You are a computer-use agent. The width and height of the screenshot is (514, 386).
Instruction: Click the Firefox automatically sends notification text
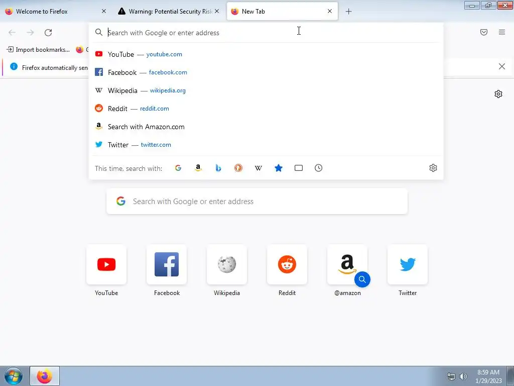click(x=55, y=68)
